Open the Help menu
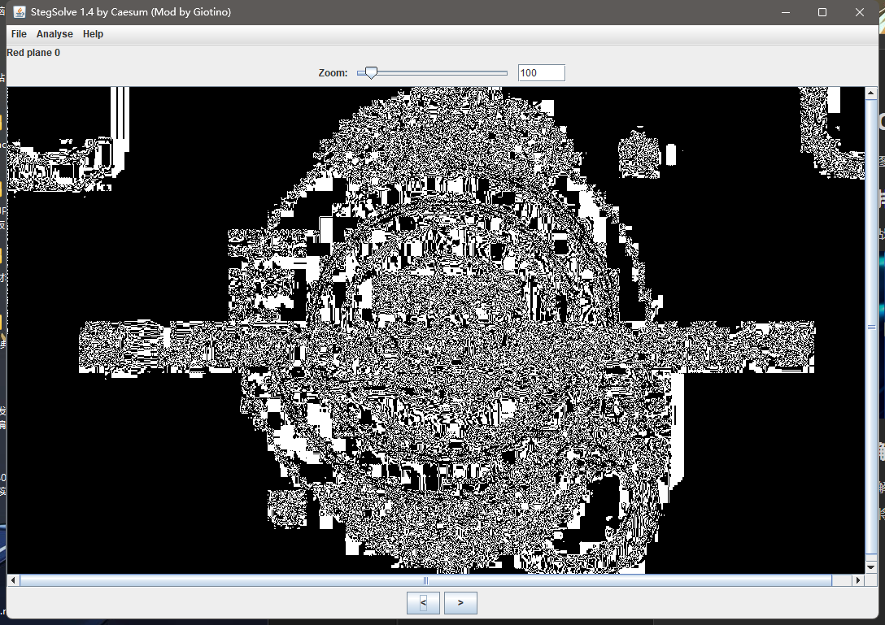 click(93, 34)
